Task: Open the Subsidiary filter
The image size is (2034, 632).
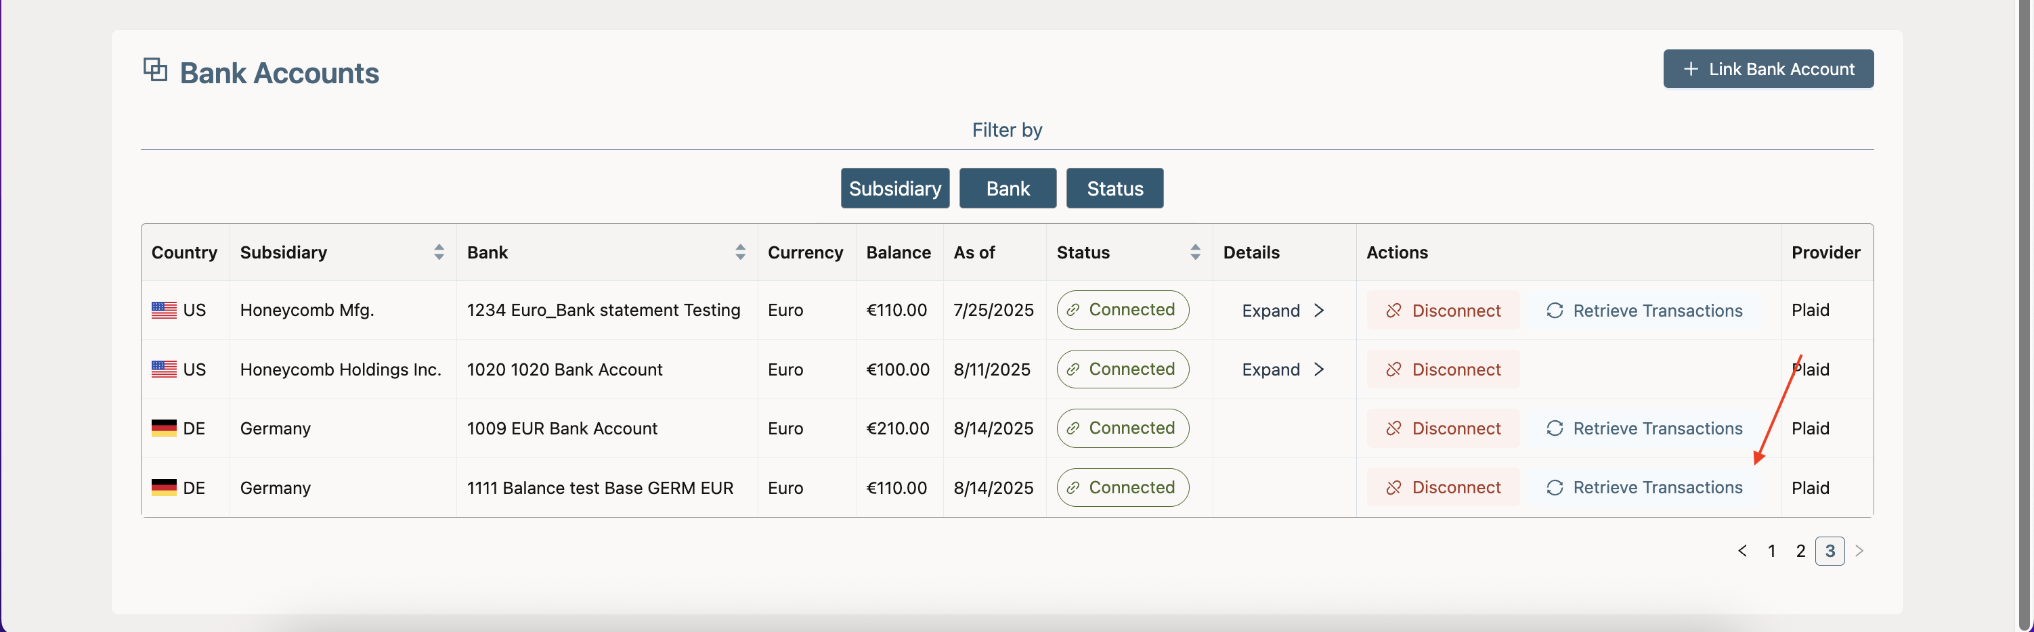Action: 894,189
